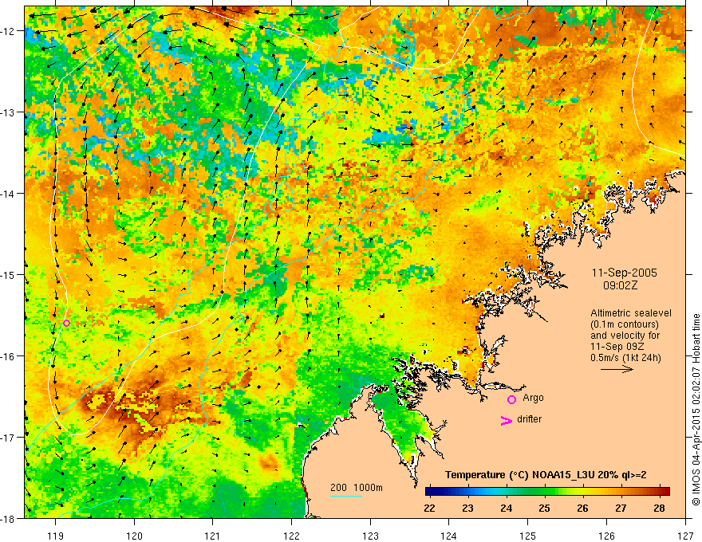
Task: Click the '-12' latitude axis label
Action: coord(9,31)
